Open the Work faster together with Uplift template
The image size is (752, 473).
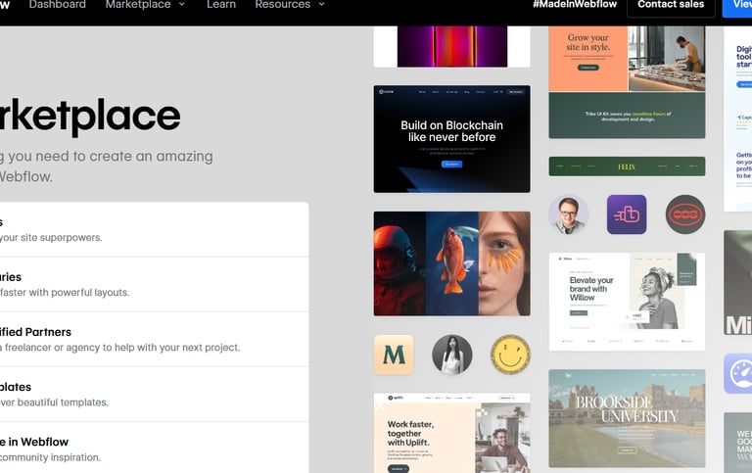coord(451,433)
